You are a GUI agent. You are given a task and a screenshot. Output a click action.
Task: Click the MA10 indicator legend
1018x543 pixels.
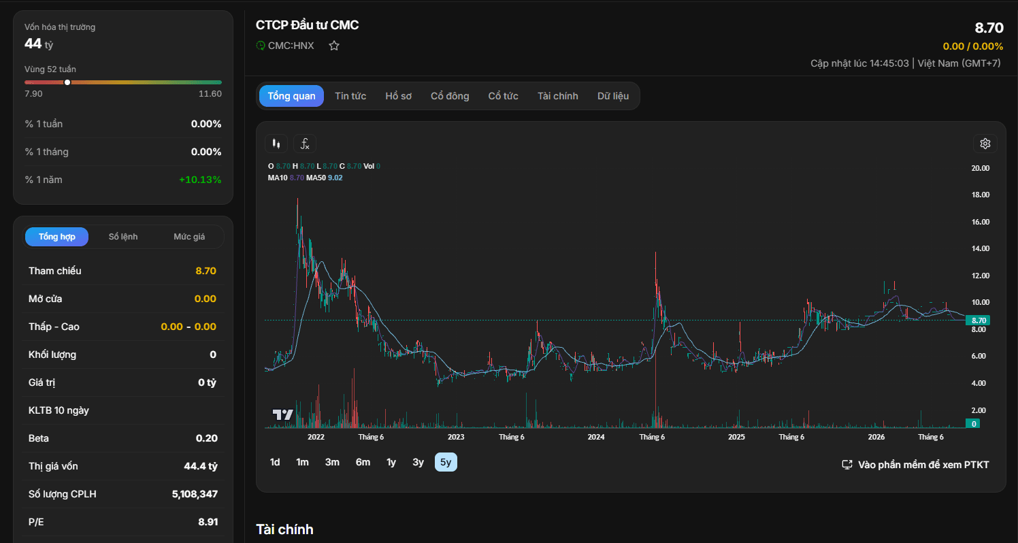(286, 178)
